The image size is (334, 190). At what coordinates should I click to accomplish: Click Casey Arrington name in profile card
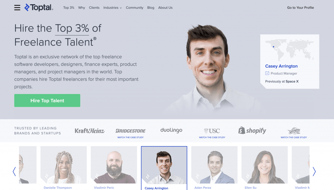click(281, 66)
